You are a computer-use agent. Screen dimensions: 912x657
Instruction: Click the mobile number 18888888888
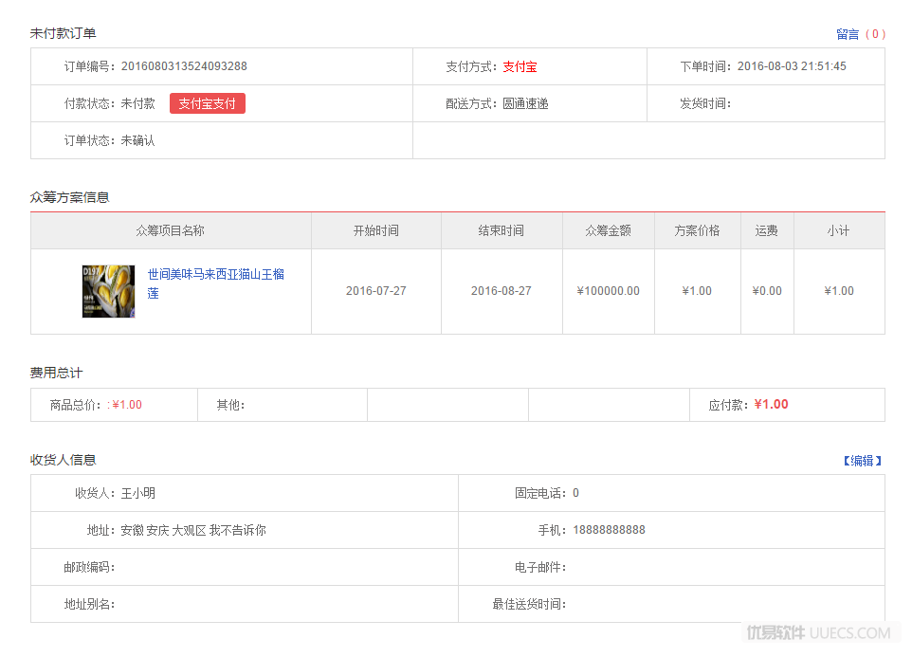coord(609,530)
